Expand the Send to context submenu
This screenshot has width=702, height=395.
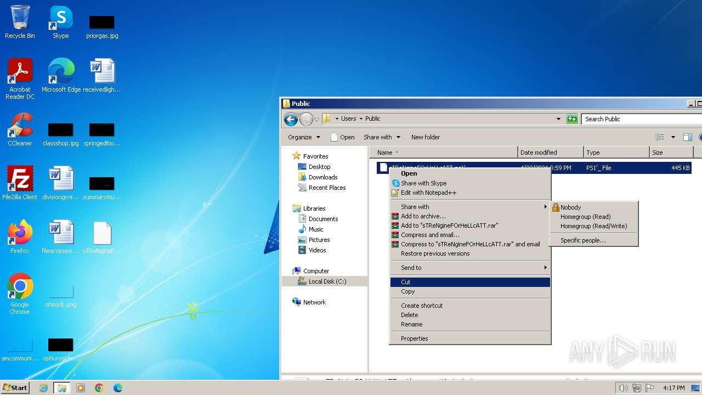point(469,268)
